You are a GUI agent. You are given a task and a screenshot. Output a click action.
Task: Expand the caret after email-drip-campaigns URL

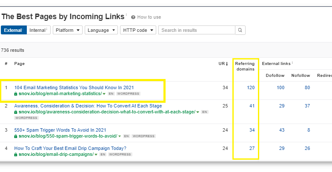pos(96,155)
